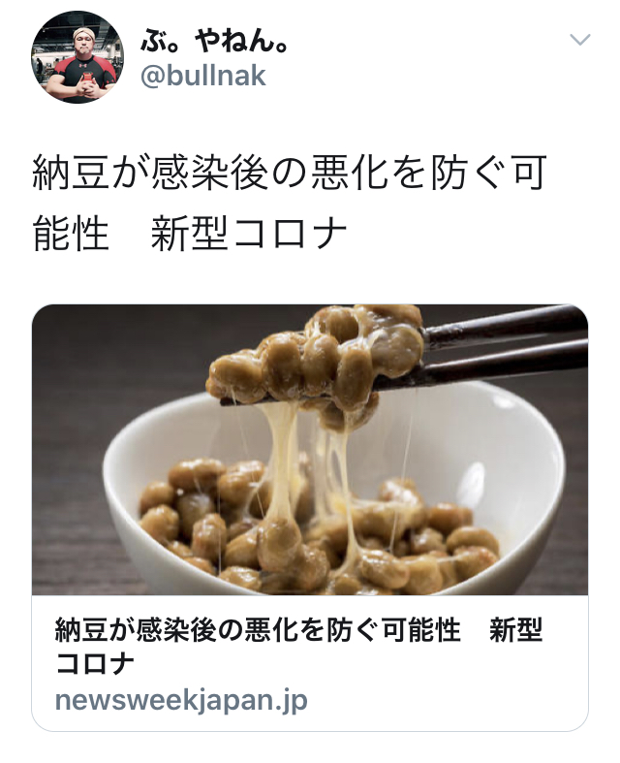Select the tweet's second line 能性 新型コロナ

pos(190,234)
